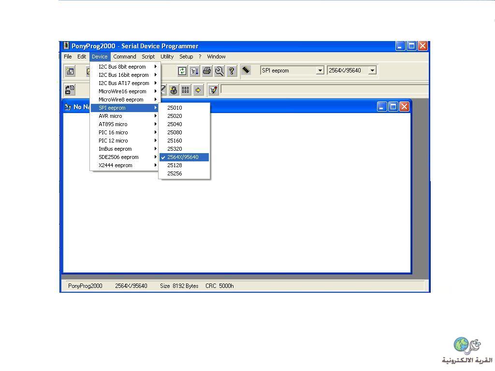
Task: Select highlighted SPI eeprom menu entry
Action: pyautogui.click(x=125, y=108)
